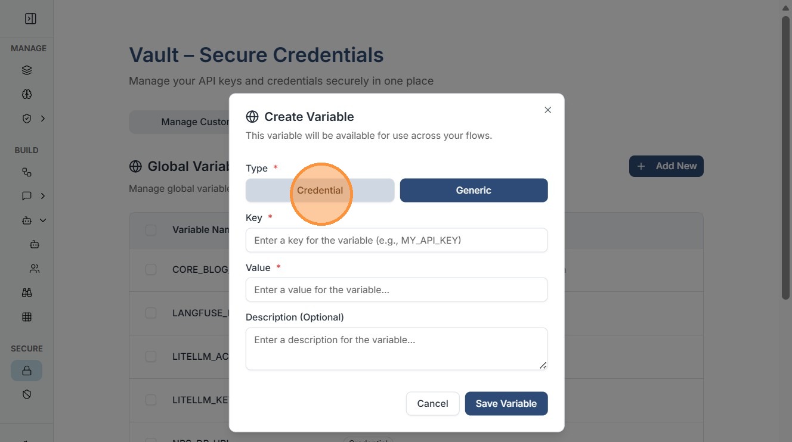Click the Save Variable button
792x442 pixels.
506,404
